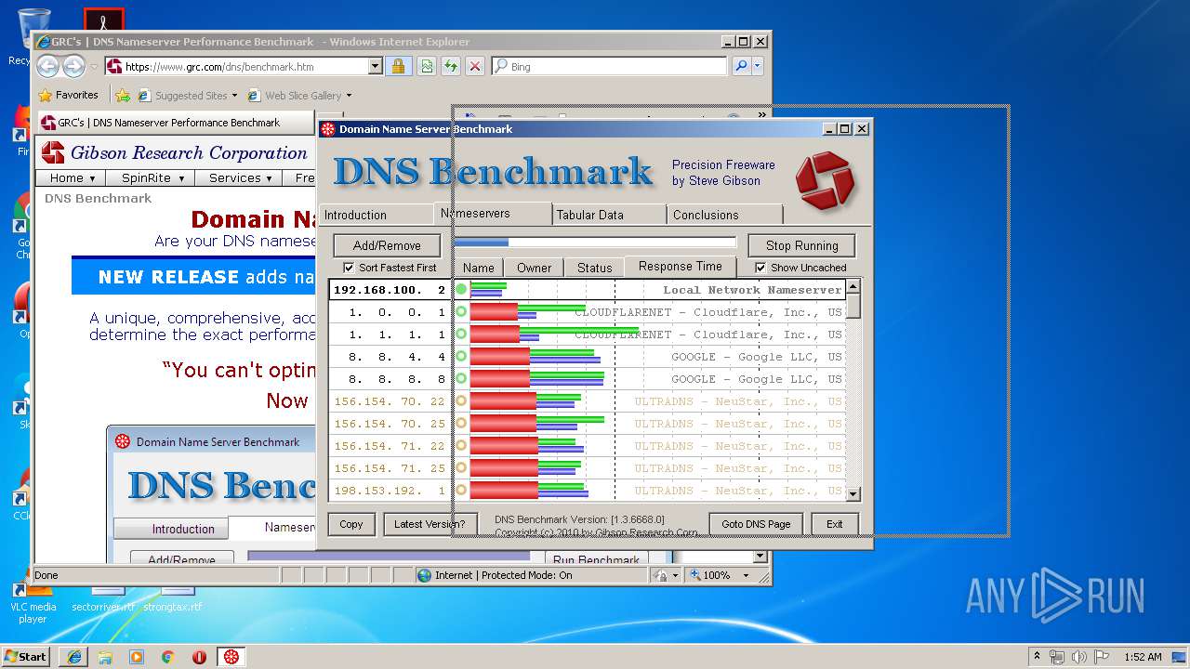Click the Goto DNS Page button
This screenshot has width=1190, height=669.
pyautogui.click(x=756, y=524)
